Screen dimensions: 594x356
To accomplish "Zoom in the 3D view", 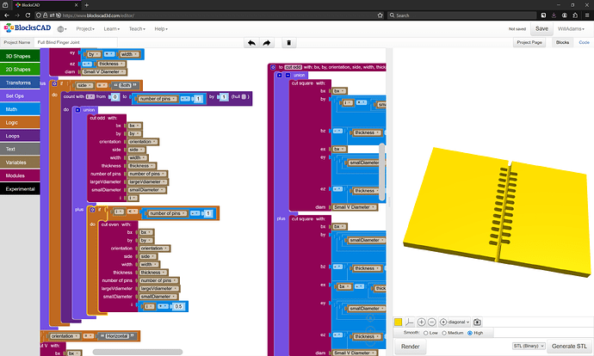I will [x=421, y=322].
